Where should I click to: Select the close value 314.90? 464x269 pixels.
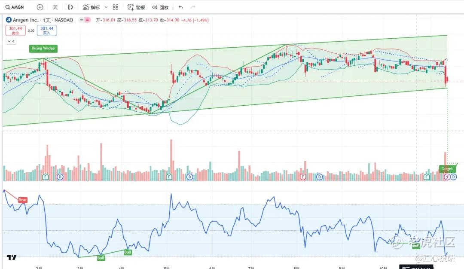173,20
